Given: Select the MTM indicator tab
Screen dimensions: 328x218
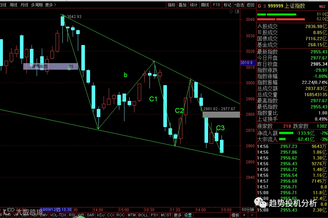Looking at the screenshot, I should pyautogui.click(x=132, y=215).
